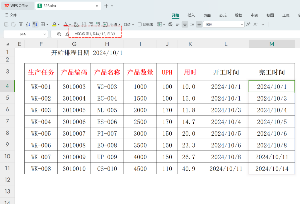The width and height of the screenshot is (300, 204).
Task: Expand more toolbar options chevron
Action: coord(263,25)
